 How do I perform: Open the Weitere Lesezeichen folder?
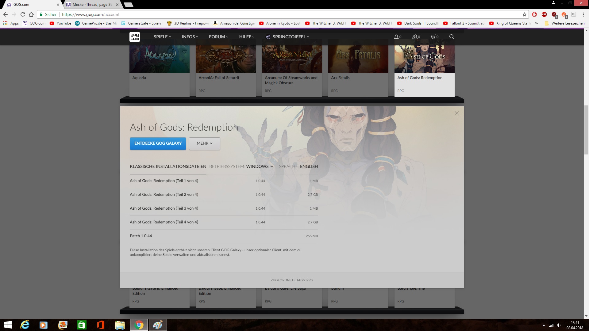564,23
